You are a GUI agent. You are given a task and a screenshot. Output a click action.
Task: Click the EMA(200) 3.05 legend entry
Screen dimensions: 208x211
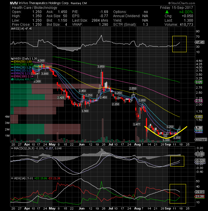[22, 65]
